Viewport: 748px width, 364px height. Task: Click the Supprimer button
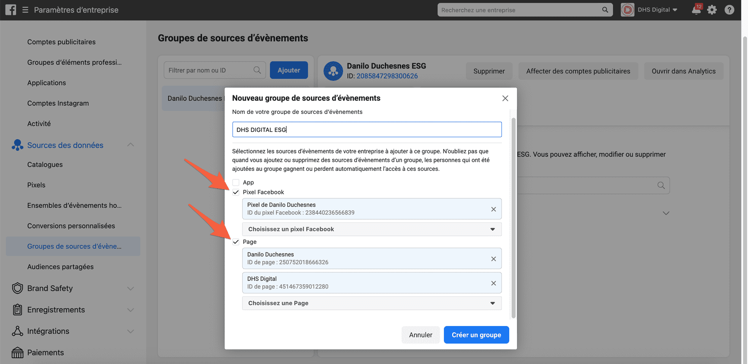(x=489, y=71)
